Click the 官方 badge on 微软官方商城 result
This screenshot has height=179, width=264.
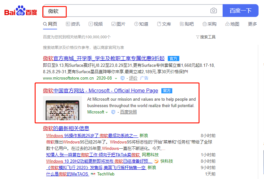pos(174,58)
